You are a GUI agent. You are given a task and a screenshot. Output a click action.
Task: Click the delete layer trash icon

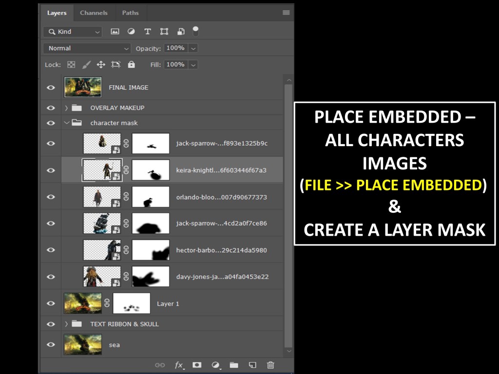click(x=270, y=365)
